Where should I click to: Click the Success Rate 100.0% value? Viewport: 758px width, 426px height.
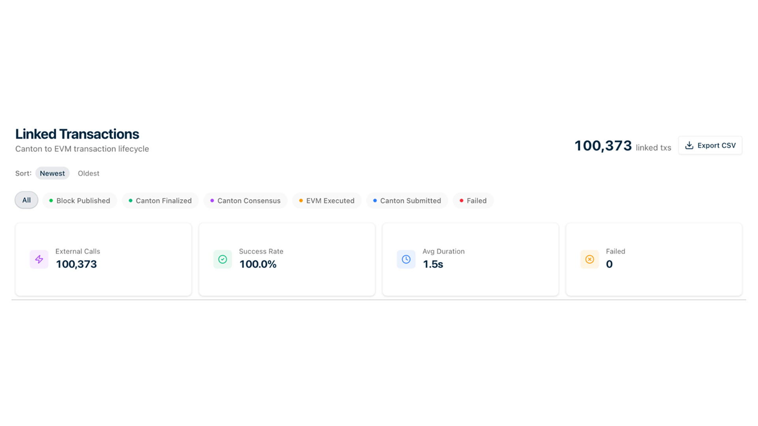point(258,264)
